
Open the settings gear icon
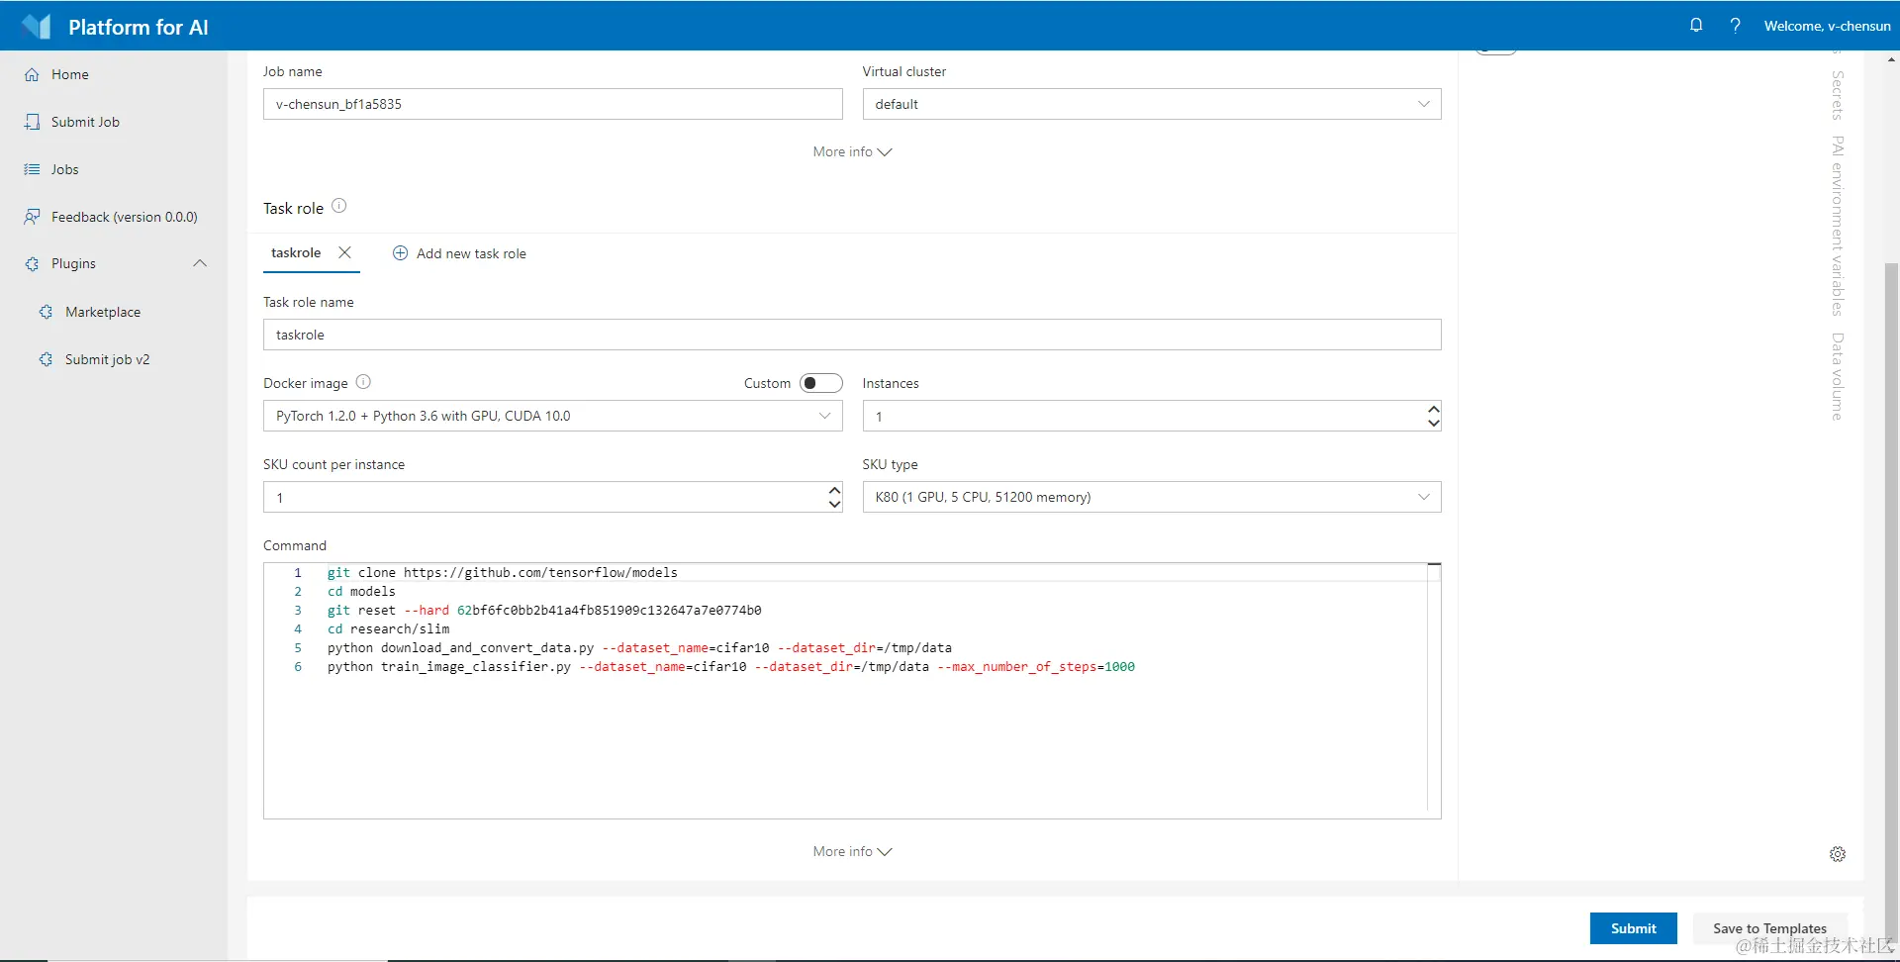pos(1838,854)
